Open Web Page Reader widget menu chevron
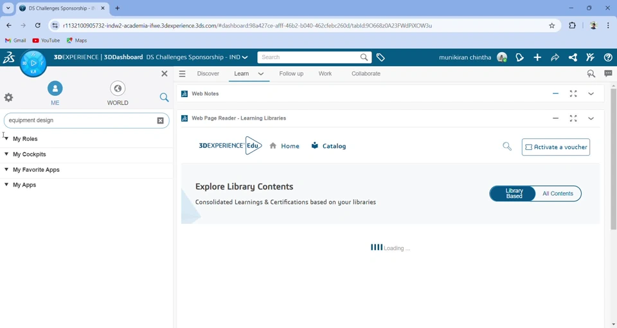Viewport: 617px width, 328px height. click(x=591, y=118)
